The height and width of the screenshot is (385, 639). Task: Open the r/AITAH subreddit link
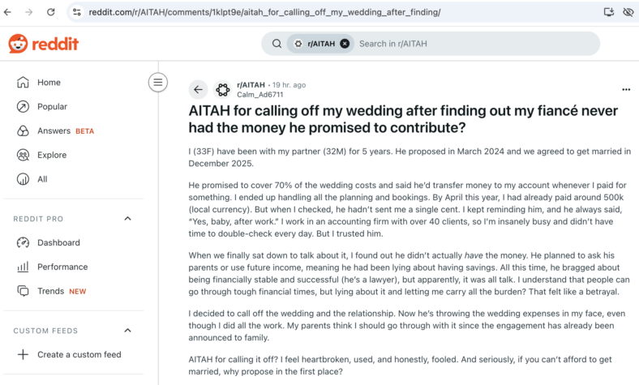click(x=251, y=85)
